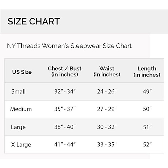Image resolution: width=168 pixels, height=168 pixels.
Task: Click the Large size row label
Action: point(18,127)
